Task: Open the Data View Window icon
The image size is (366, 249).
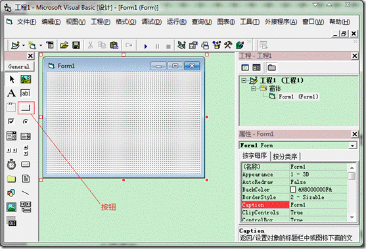Action: click(240, 45)
